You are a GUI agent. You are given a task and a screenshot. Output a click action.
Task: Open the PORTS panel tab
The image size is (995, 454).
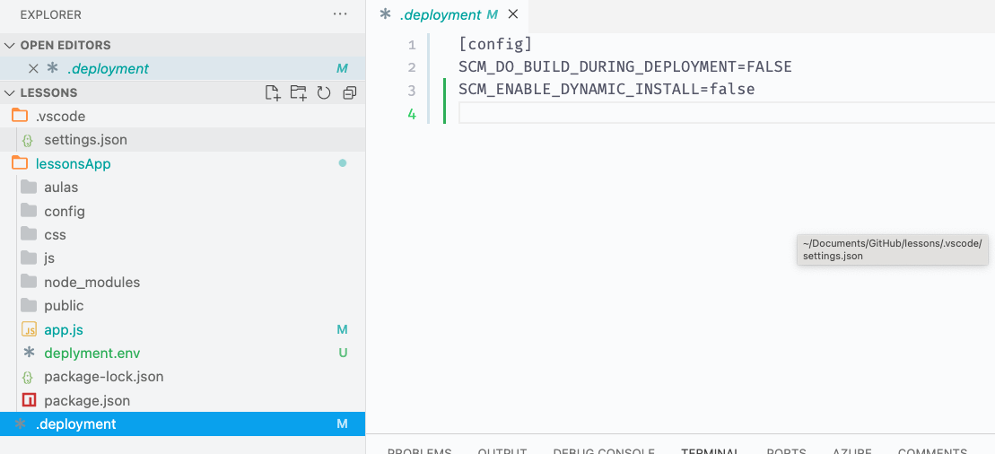click(x=786, y=450)
